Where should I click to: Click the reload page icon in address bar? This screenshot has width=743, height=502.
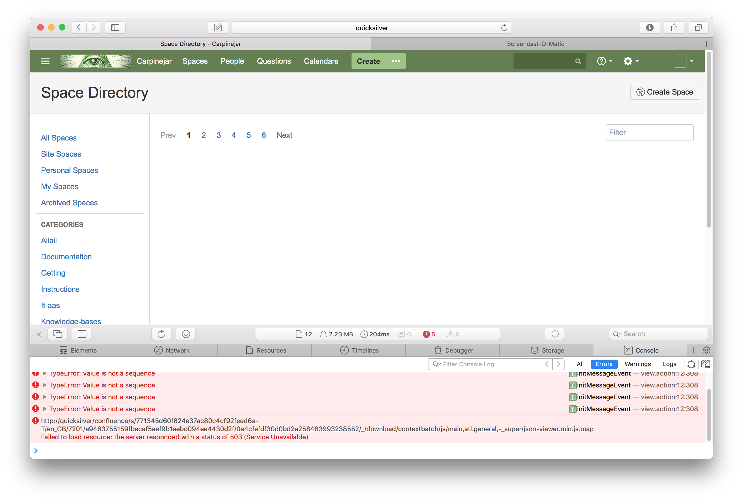click(504, 28)
